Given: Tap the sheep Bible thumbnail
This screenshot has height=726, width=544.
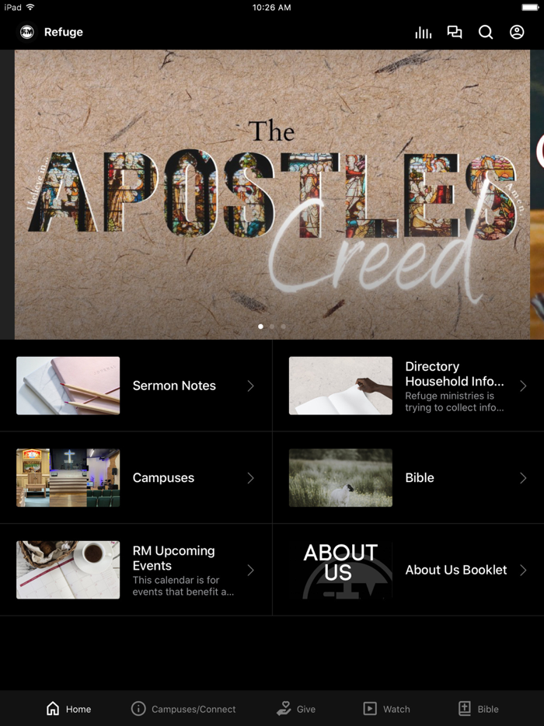Looking at the screenshot, I should (x=340, y=478).
